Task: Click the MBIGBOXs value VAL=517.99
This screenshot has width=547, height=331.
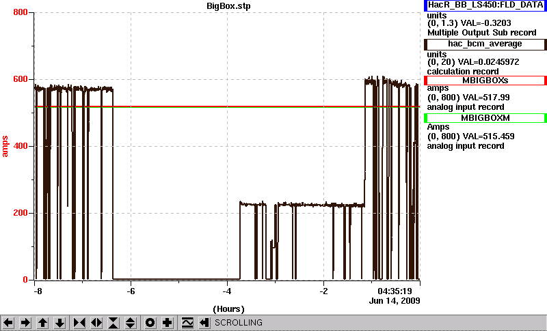Action: [x=485, y=98]
